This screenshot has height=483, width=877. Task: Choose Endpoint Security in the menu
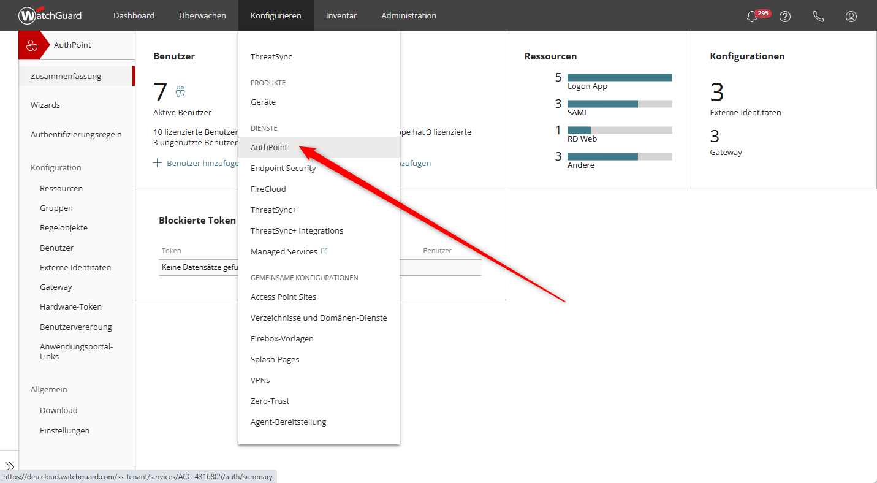[283, 168]
